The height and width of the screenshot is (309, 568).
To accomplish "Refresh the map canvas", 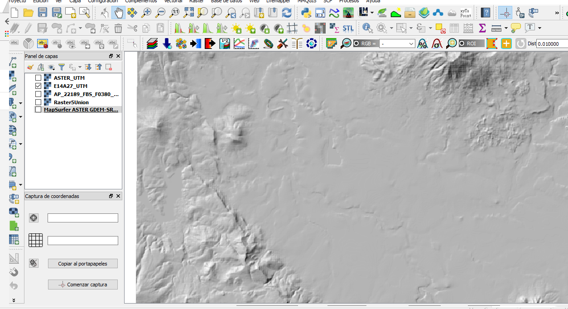I will coord(286,13).
